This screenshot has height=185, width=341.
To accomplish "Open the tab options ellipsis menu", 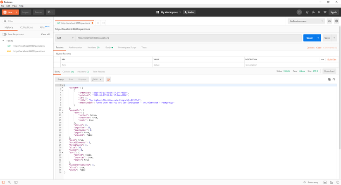I will pos(103,23).
